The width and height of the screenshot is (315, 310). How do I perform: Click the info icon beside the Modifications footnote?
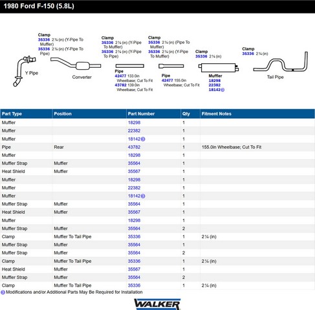tap(3, 293)
